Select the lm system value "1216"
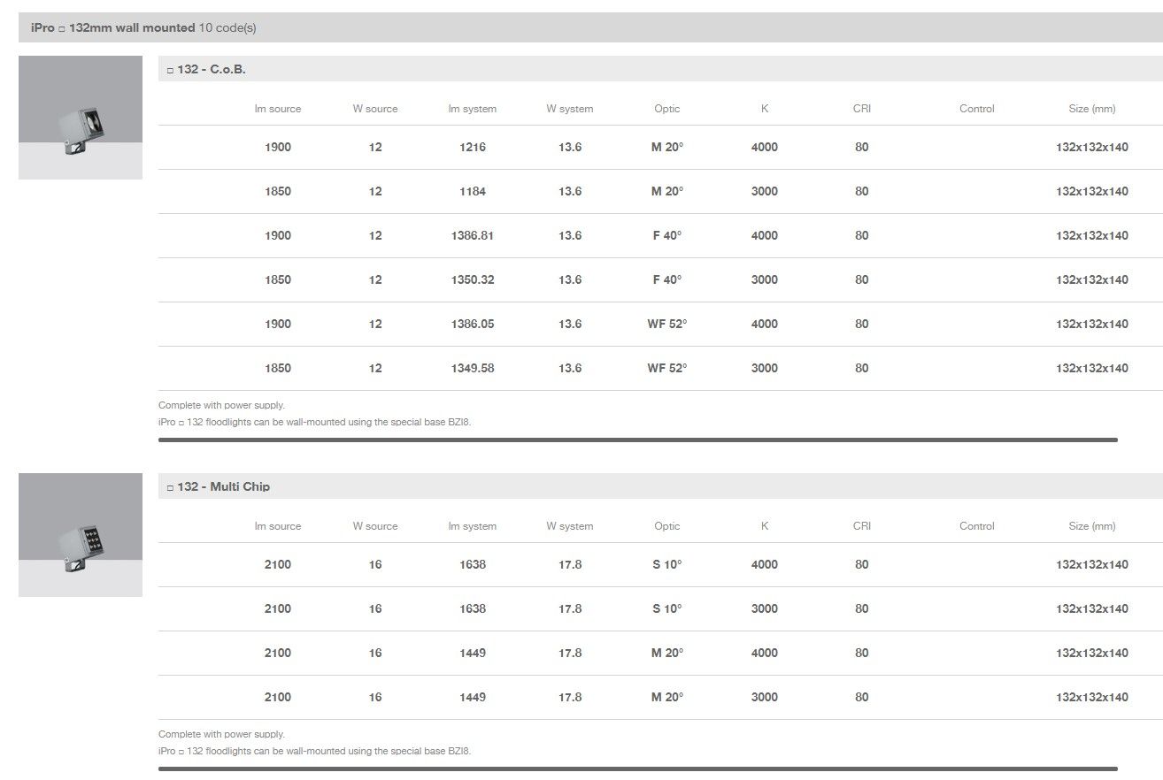 pos(473,147)
